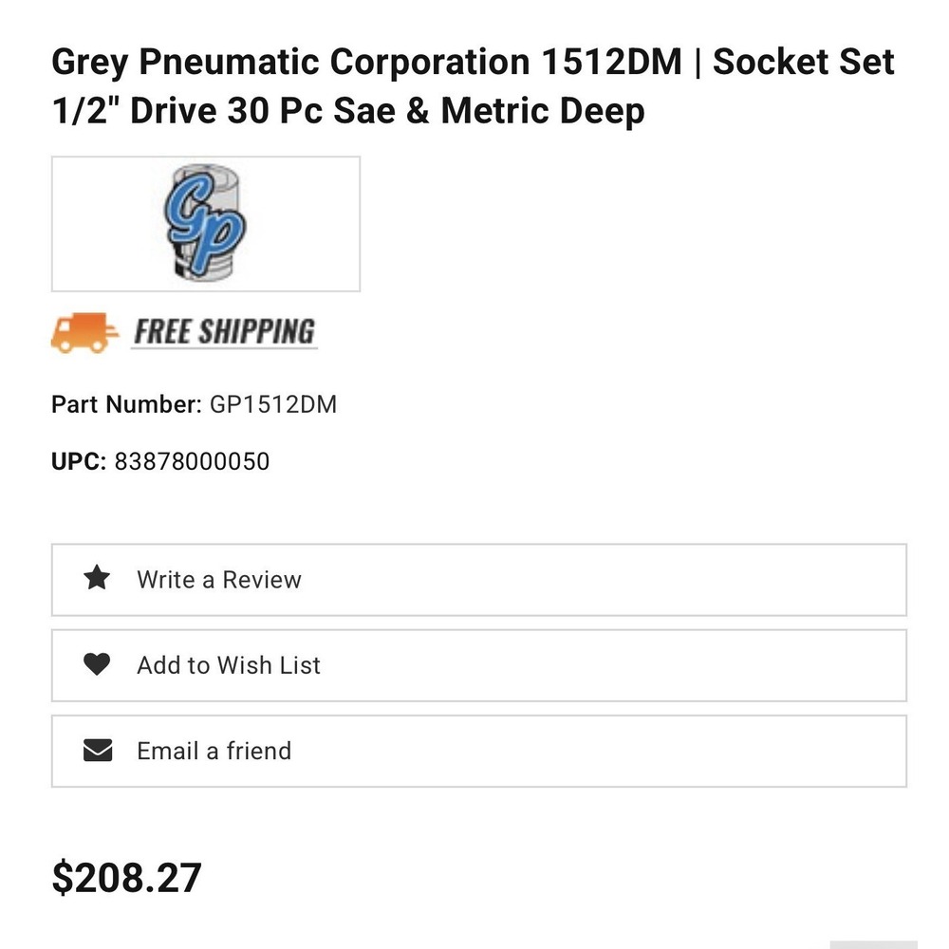Click the envelope icon for Email a friend
The image size is (949, 949).
[x=98, y=750]
